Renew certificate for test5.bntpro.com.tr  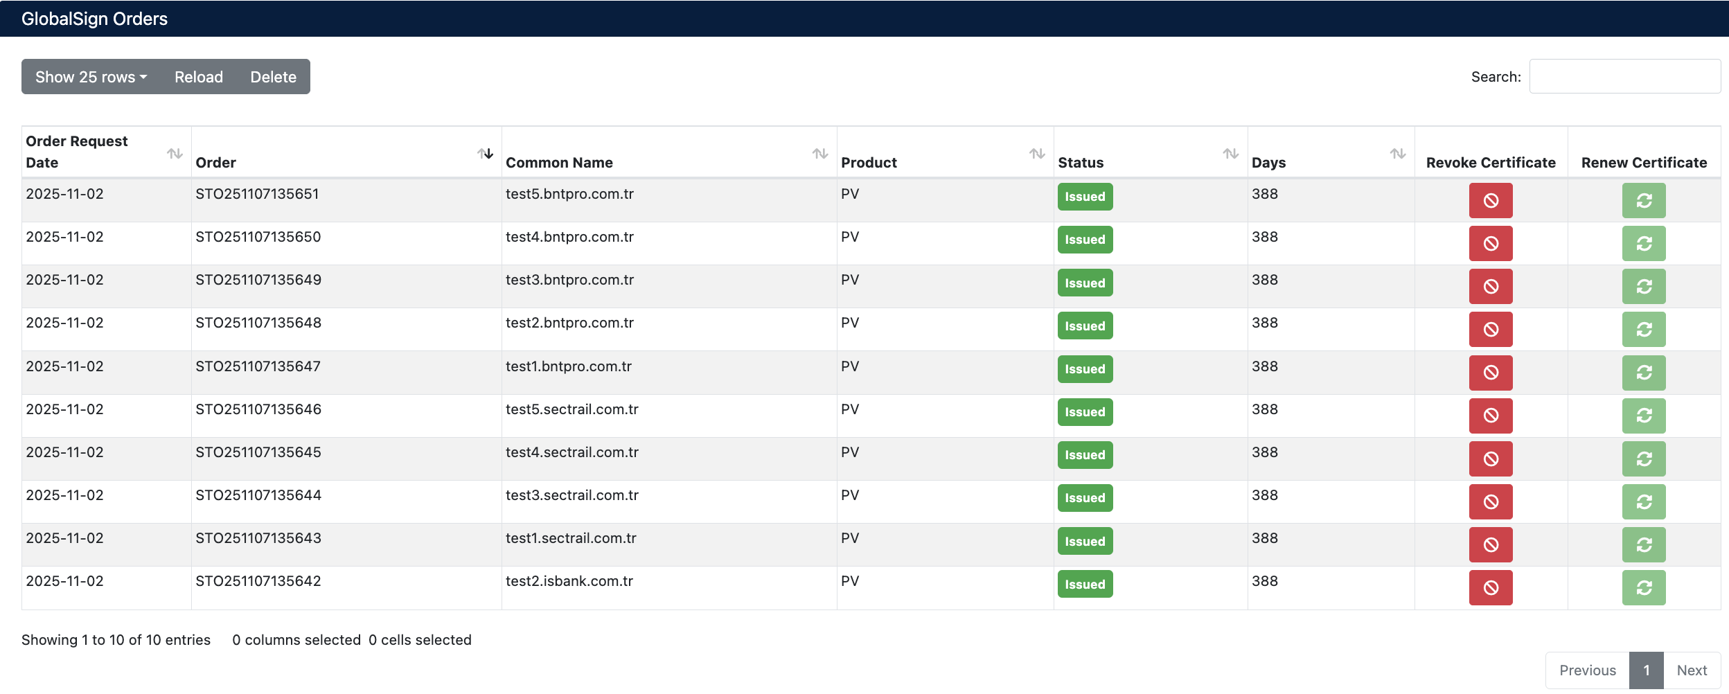(1643, 200)
